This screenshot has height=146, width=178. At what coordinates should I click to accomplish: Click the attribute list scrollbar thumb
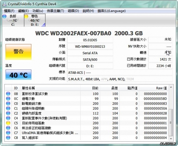click(x=171, y=123)
